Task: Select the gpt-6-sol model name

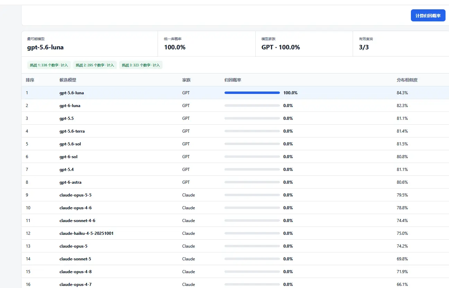Action: coord(69,156)
